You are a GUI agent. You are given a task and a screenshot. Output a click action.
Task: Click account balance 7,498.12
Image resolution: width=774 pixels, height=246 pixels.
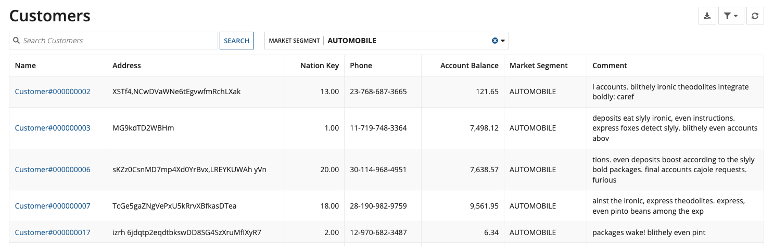(x=484, y=128)
